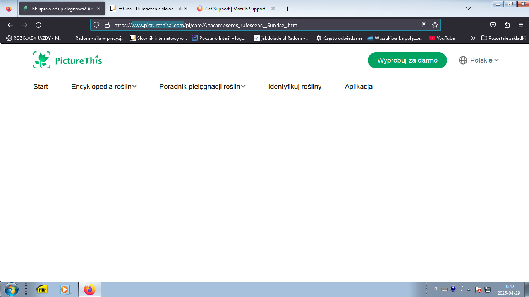Open the YouTube bookmark
This screenshot has height=297, width=529.
(x=442, y=38)
